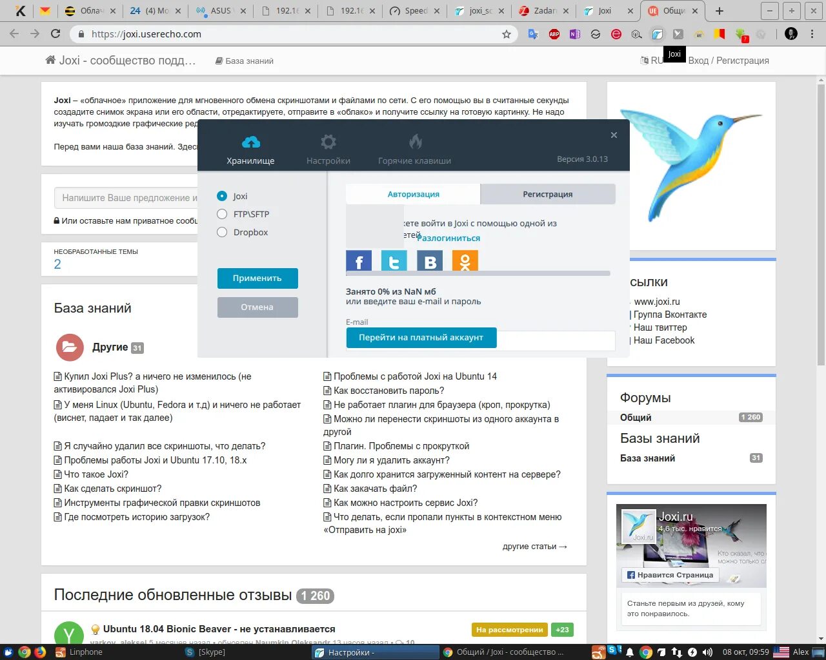This screenshot has height=660, width=826.
Task: Click the Применить button
Action: (x=257, y=278)
